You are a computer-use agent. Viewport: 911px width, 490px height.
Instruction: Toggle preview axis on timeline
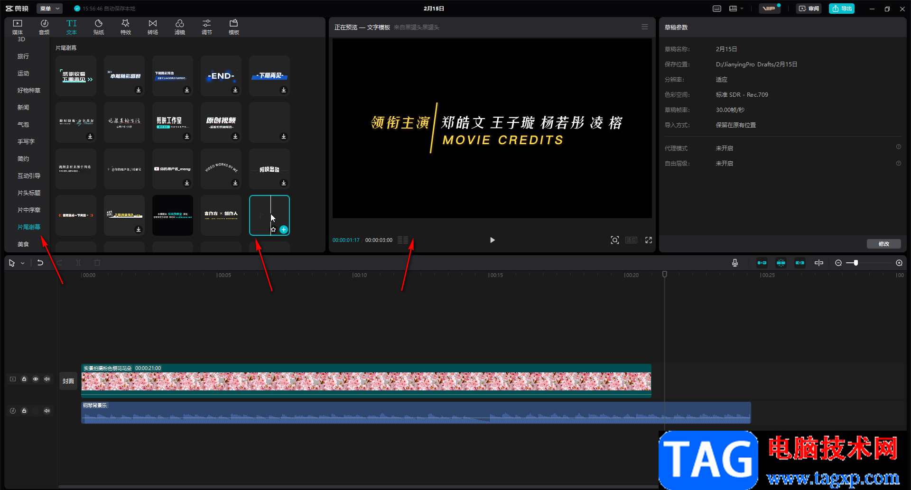[819, 263]
